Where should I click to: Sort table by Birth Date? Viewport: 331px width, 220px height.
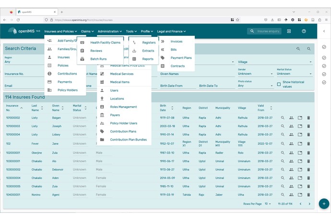click(166, 108)
